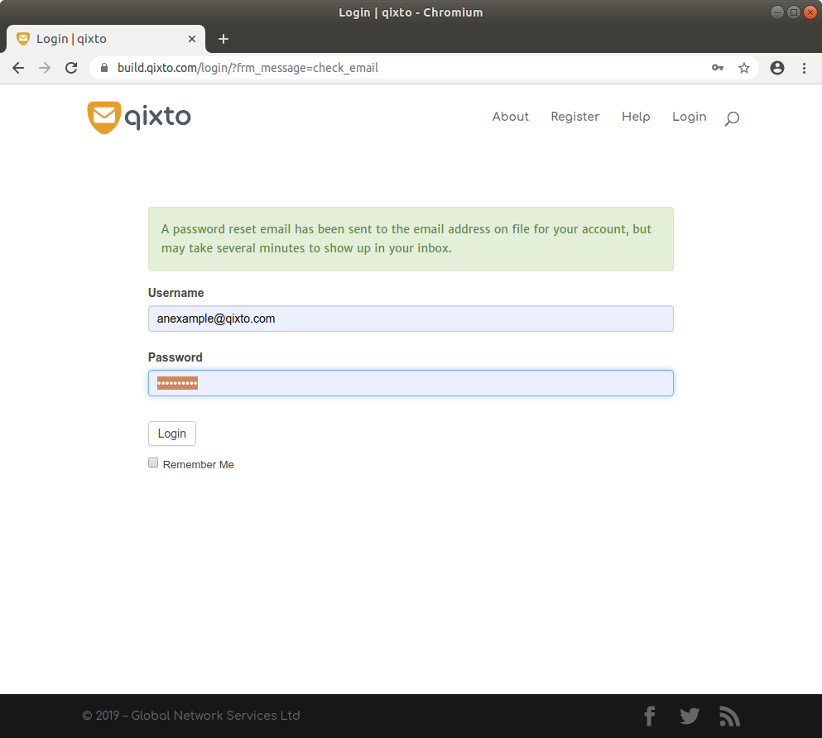Bookmark this page with the star icon
822x738 pixels.
(x=744, y=68)
